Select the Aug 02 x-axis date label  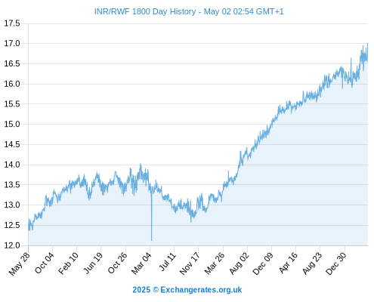[240, 263]
